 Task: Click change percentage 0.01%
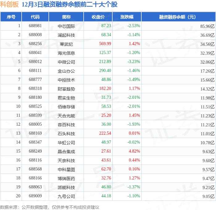click(134, 133)
